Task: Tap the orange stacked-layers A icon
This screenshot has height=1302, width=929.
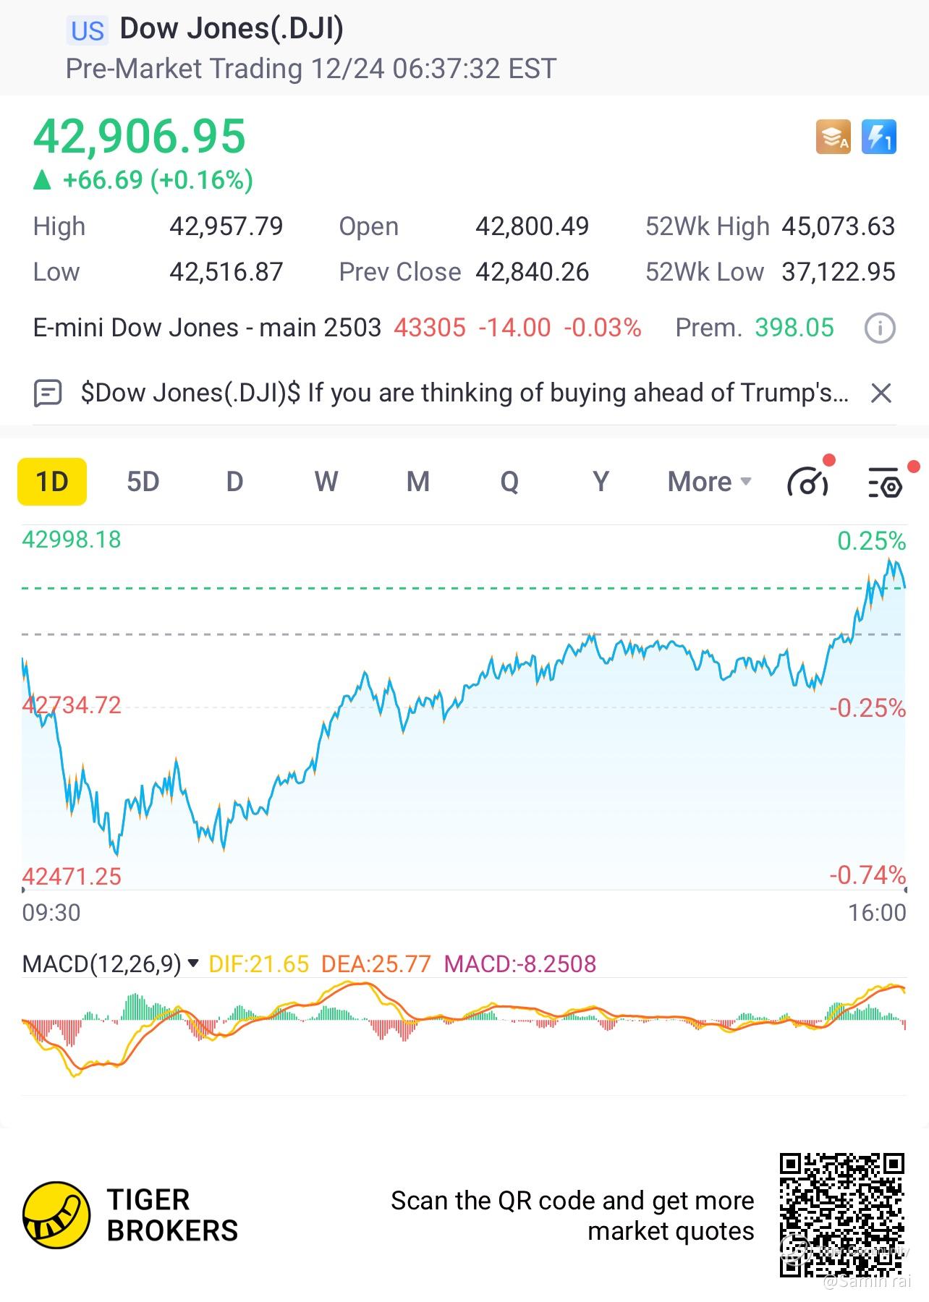Action: click(833, 137)
